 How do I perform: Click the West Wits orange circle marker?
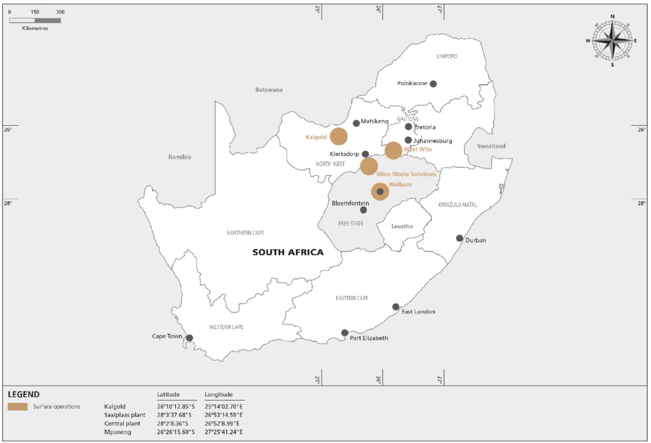pos(393,150)
